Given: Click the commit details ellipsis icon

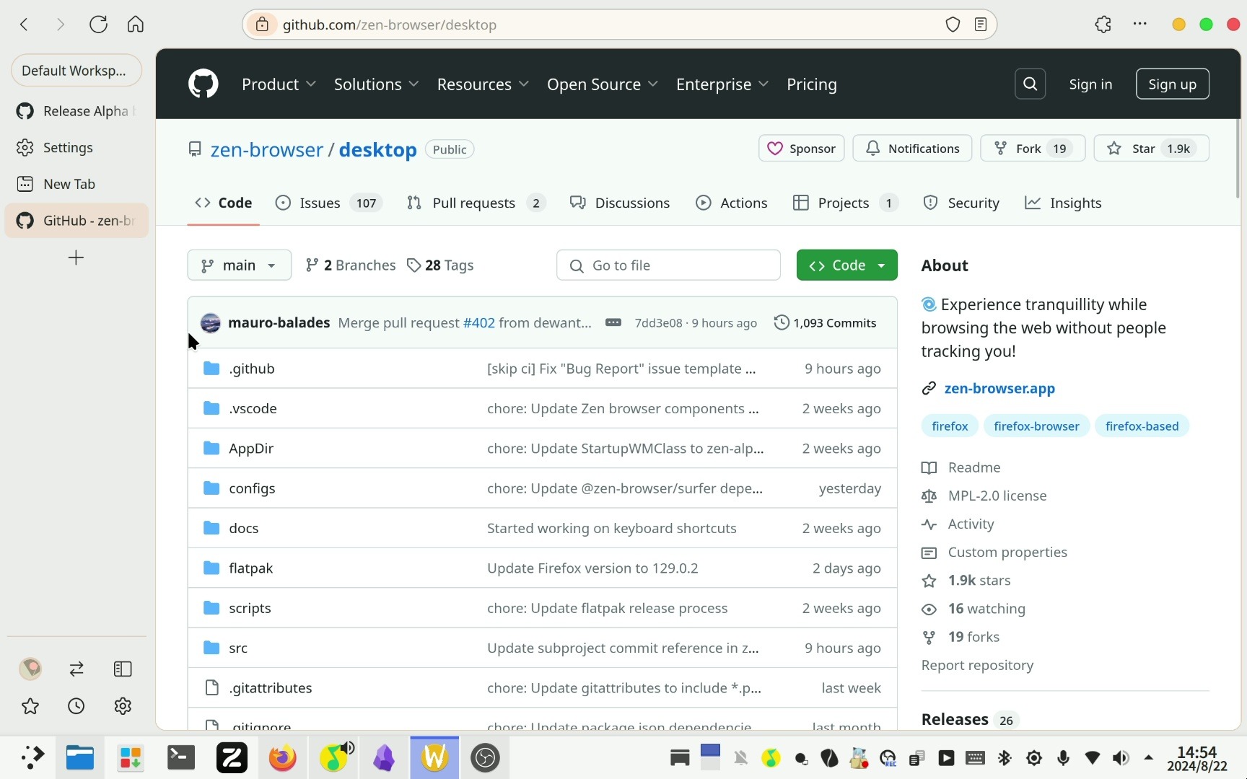Looking at the screenshot, I should (x=613, y=322).
